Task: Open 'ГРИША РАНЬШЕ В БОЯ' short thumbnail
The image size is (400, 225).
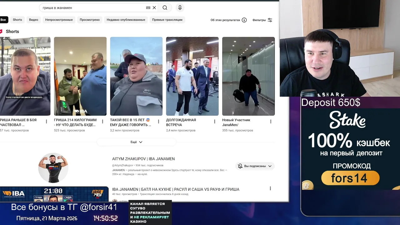Action: coord(25,76)
